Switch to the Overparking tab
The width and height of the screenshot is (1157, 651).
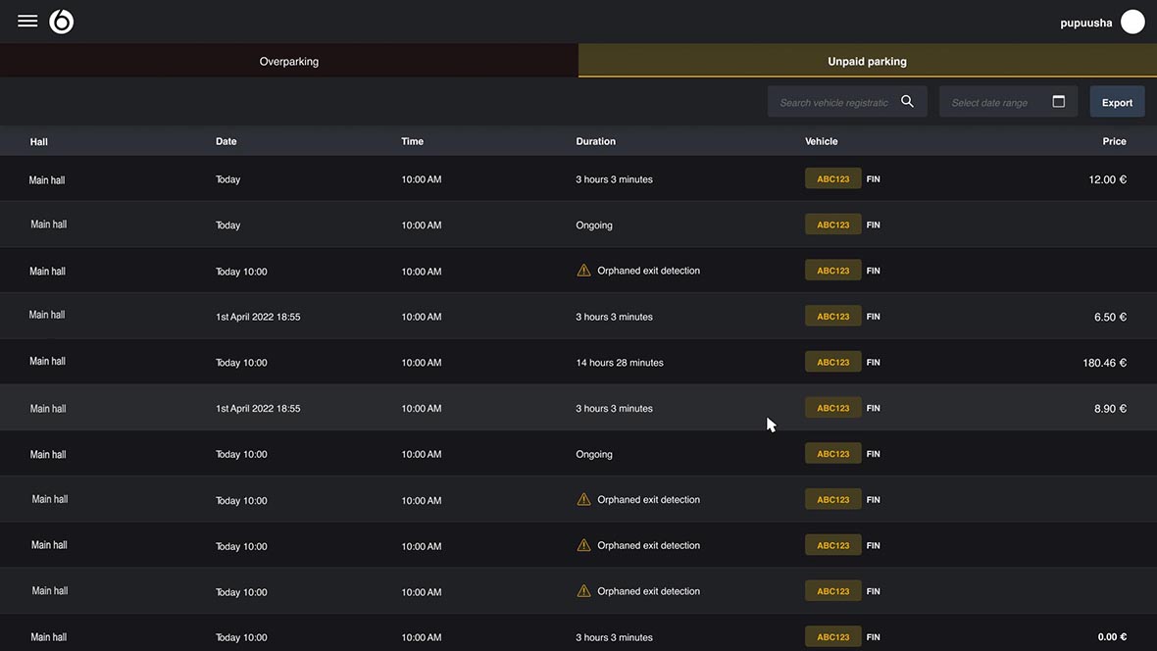tap(288, 60)
